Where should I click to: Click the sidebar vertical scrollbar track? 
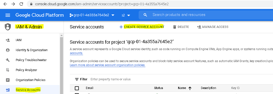click(x=62, y=65)
